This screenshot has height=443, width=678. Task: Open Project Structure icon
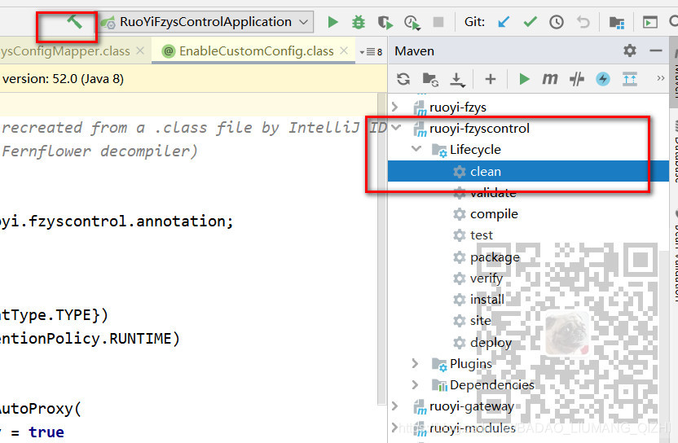pyautogui.click(x=617, y=23)
